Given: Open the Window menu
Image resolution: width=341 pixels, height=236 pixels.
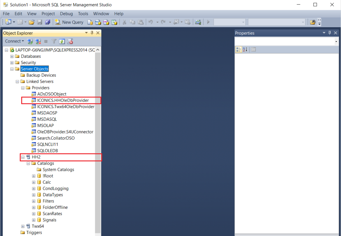Looking at the screenshot, I should (x=101, y=13).
